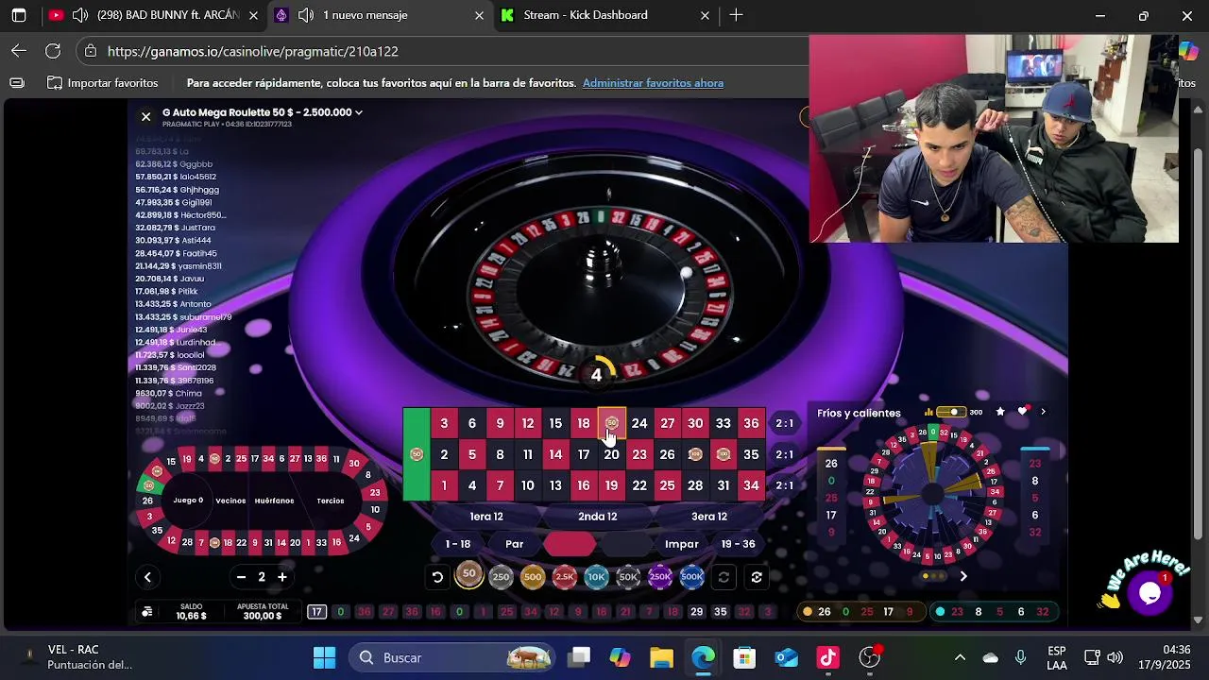The height and width of the screenshot is (680, 1209).
Task: Click the heart icon with red dot
Action: point(1023,412)
